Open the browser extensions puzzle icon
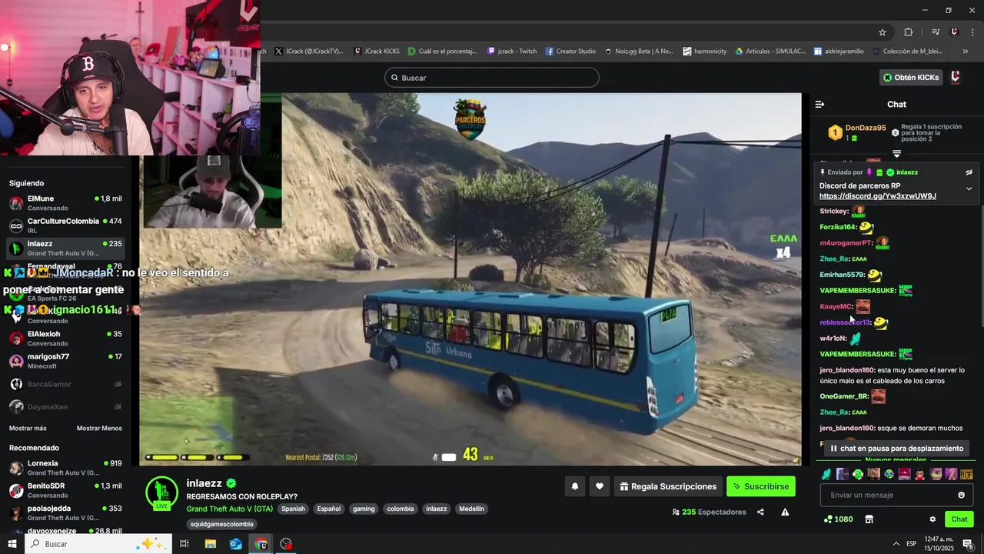Image resolution: width=984 pixels, height=554 pixels. tap(909, 32)
